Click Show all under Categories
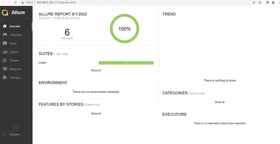 pyautogui.click(x=220, y=102)
